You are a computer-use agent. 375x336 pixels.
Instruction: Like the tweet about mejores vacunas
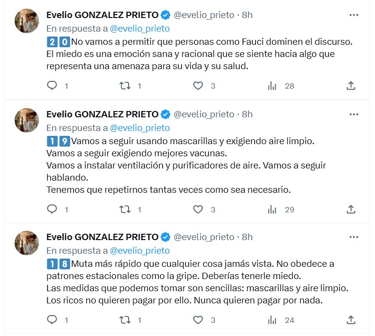coord(198,209)
